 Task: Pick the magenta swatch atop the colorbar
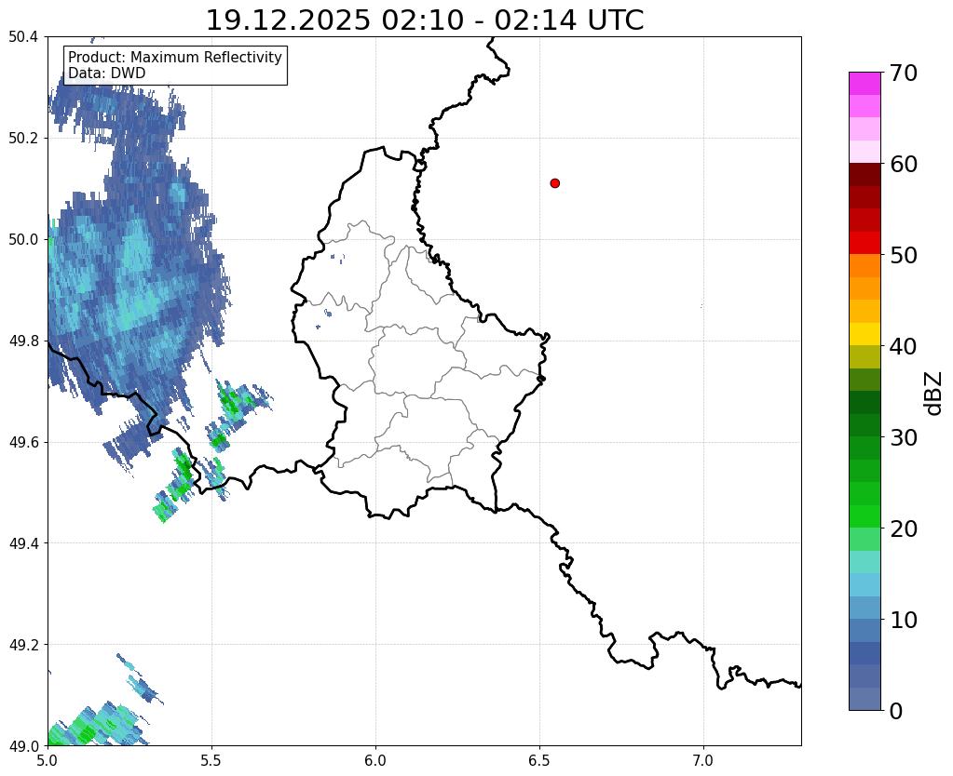point(865,84)
